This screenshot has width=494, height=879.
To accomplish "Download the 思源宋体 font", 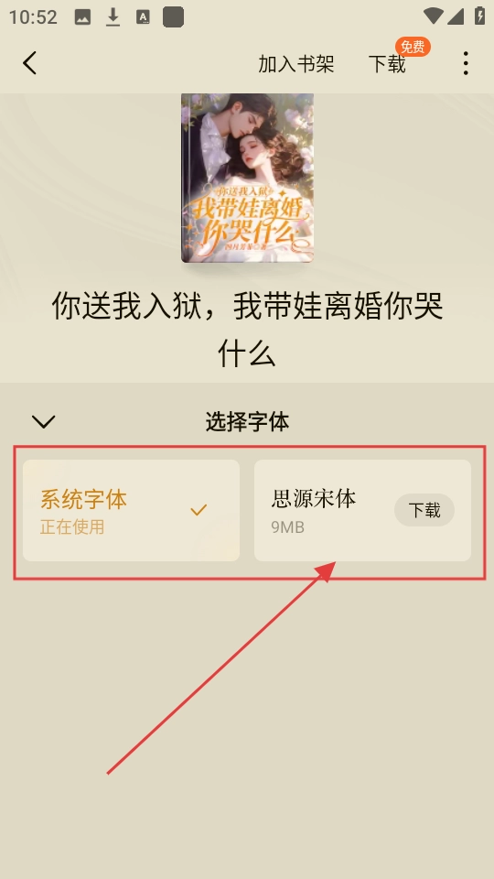I will (424, 510).
